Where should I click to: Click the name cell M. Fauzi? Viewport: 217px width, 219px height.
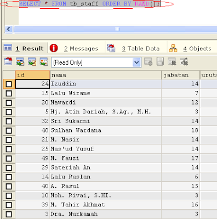tap(106, 158)
